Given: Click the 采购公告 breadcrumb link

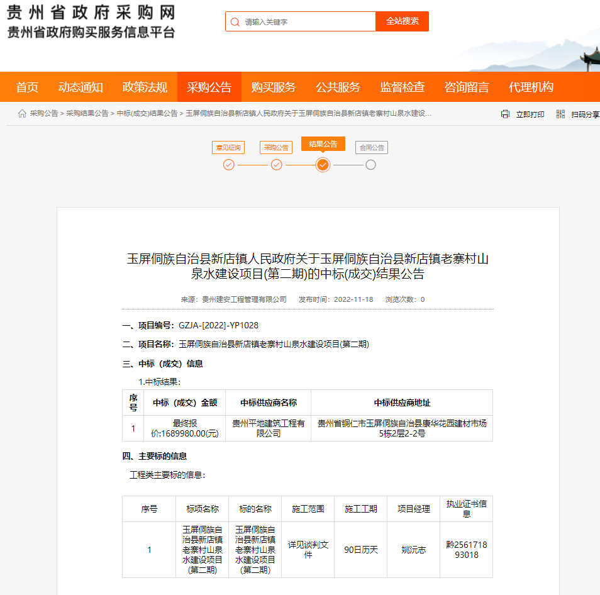Looking at the screenshot, I should coord(44,114).
